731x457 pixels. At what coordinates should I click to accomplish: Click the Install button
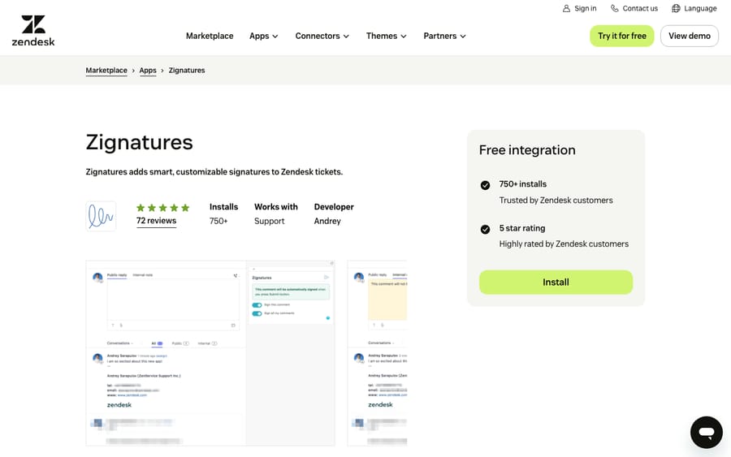coord(556,282)
